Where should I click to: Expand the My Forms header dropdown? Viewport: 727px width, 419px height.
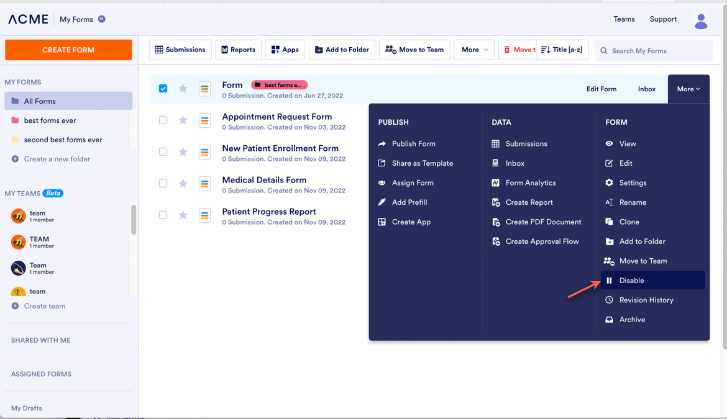pos(102,19)
